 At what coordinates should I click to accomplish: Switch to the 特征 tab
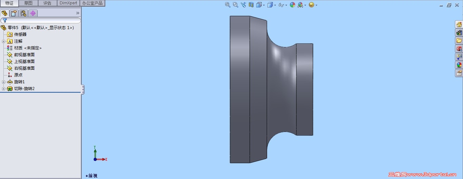tap(9, 3)
